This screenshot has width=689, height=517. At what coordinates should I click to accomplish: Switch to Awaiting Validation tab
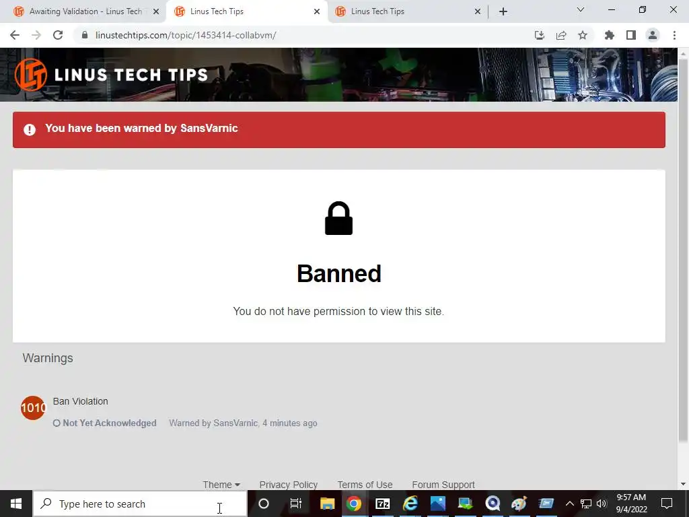tap(87, 11)
